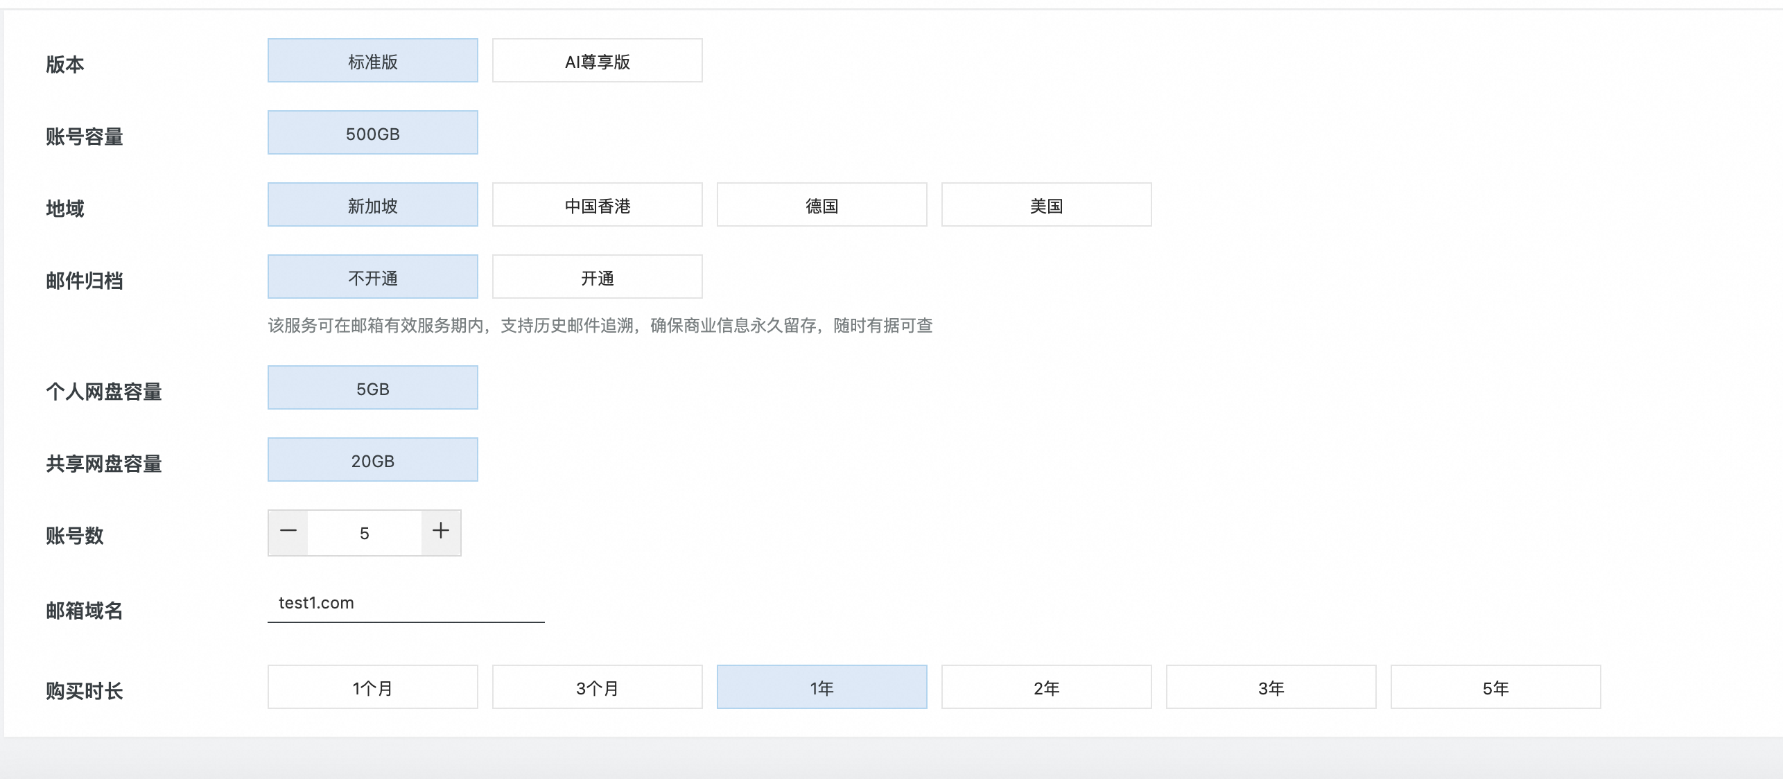This screenshot has height=779, width=1783.
Task: Select the 500GB account capacity option
Action: (373, 133)
